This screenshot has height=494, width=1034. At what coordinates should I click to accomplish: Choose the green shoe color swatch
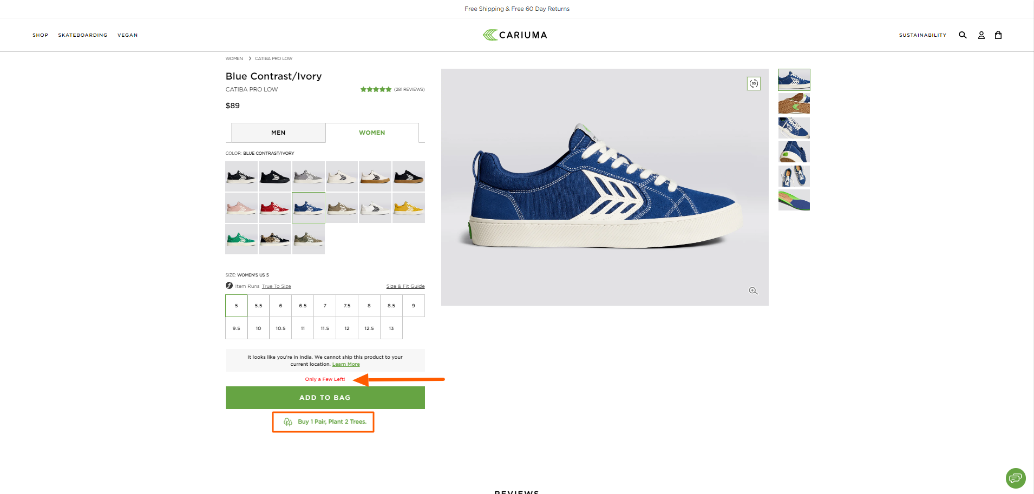pos(241,239)
